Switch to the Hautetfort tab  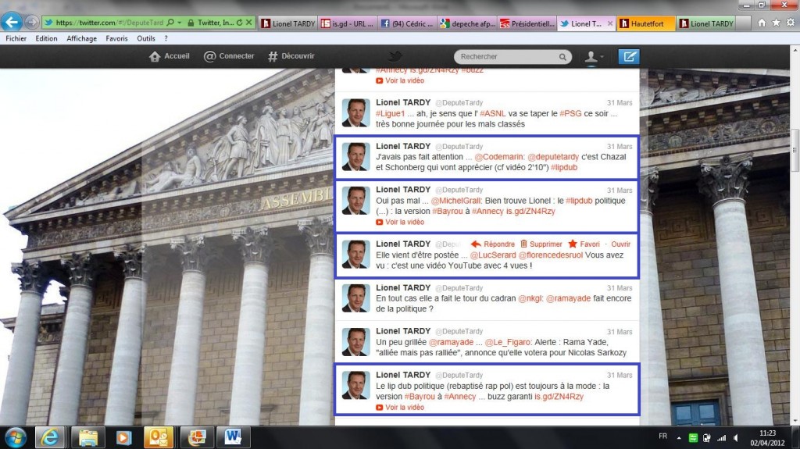(646, 23)
